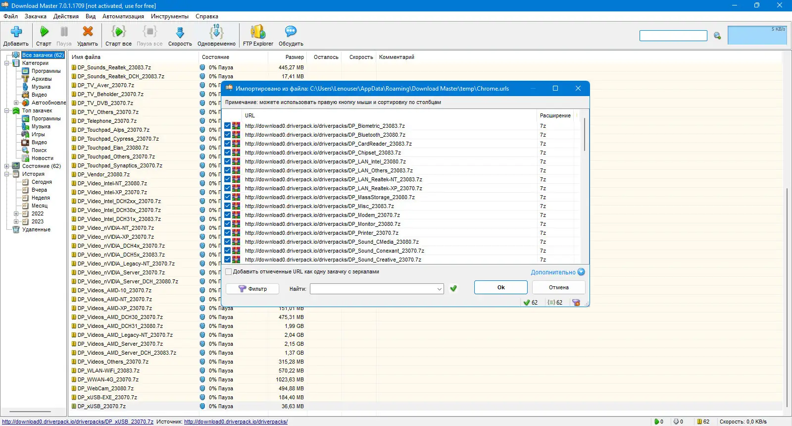This screenshot has height=426, width=792.
Task: Open the Закачка menu
Action: (x=36, y=16)
